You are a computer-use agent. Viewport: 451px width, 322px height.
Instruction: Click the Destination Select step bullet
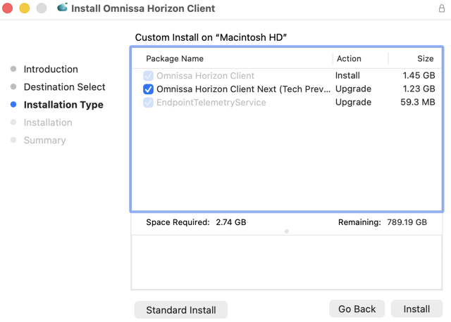click(x=13, y=87)
